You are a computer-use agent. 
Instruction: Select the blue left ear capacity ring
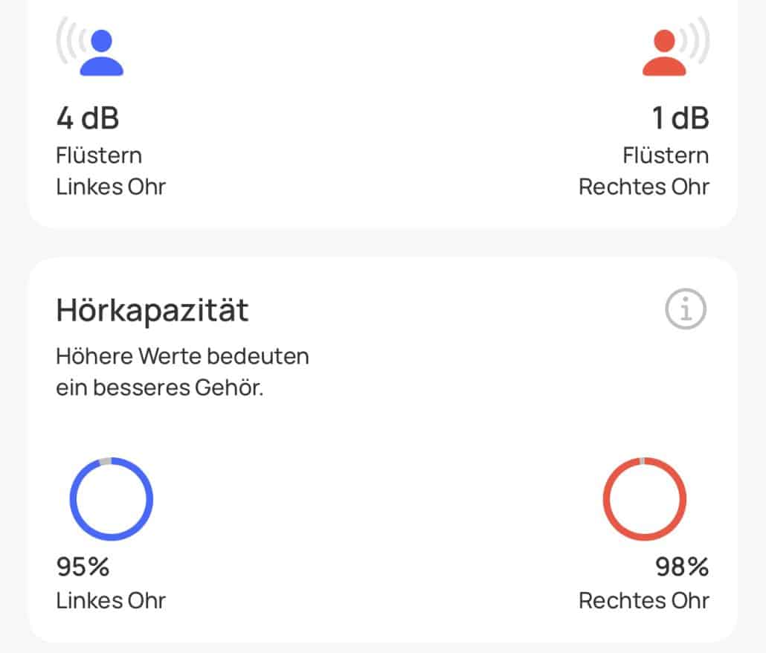[112, 498]
